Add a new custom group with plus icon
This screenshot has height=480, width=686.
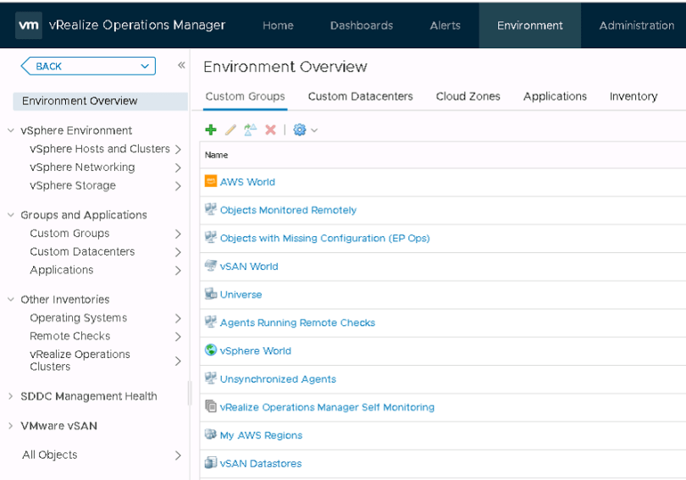pyautogui.click(x=211, y=130)
